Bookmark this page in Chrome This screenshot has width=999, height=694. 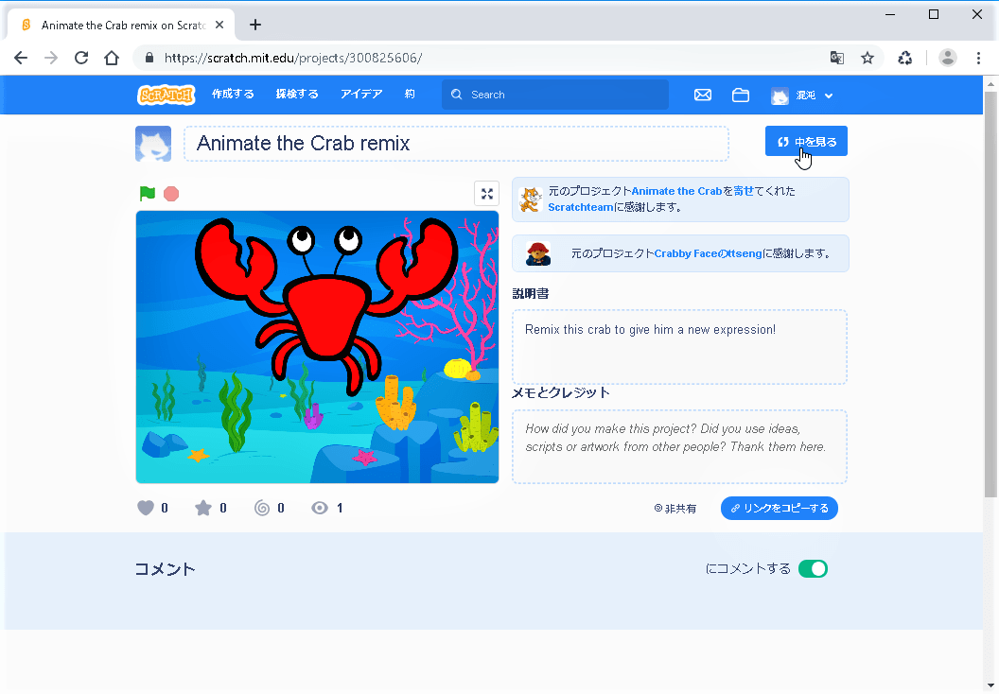coord(868,58)
